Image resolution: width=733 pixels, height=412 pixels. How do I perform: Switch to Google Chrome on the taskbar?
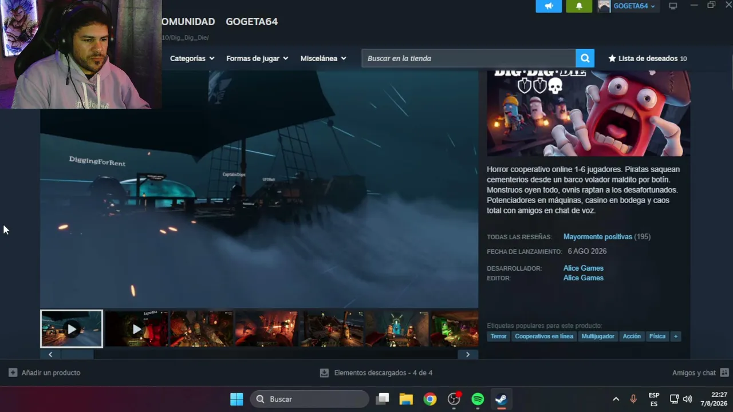click(430, 399)
